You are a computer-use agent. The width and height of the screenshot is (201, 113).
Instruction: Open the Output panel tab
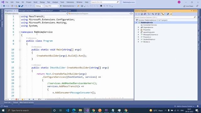(x=15, y=102)
